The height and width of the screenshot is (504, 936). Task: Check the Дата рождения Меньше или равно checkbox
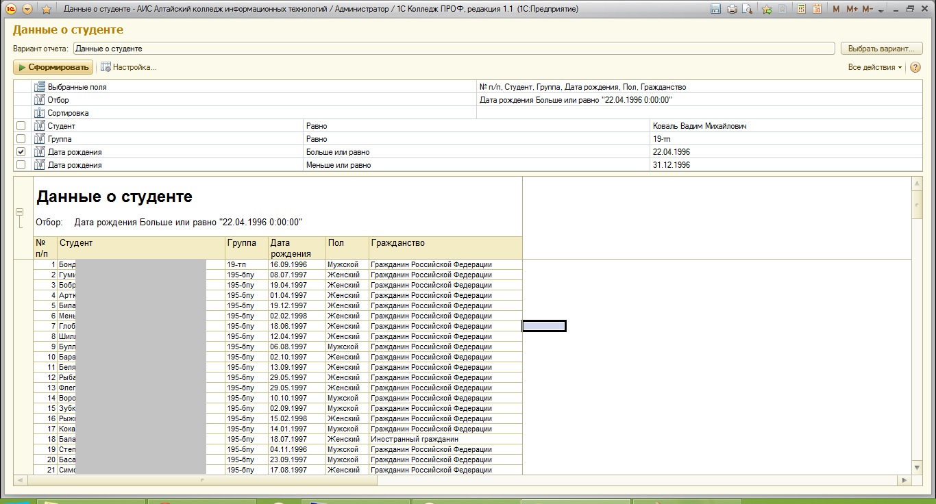coord(21,165)
